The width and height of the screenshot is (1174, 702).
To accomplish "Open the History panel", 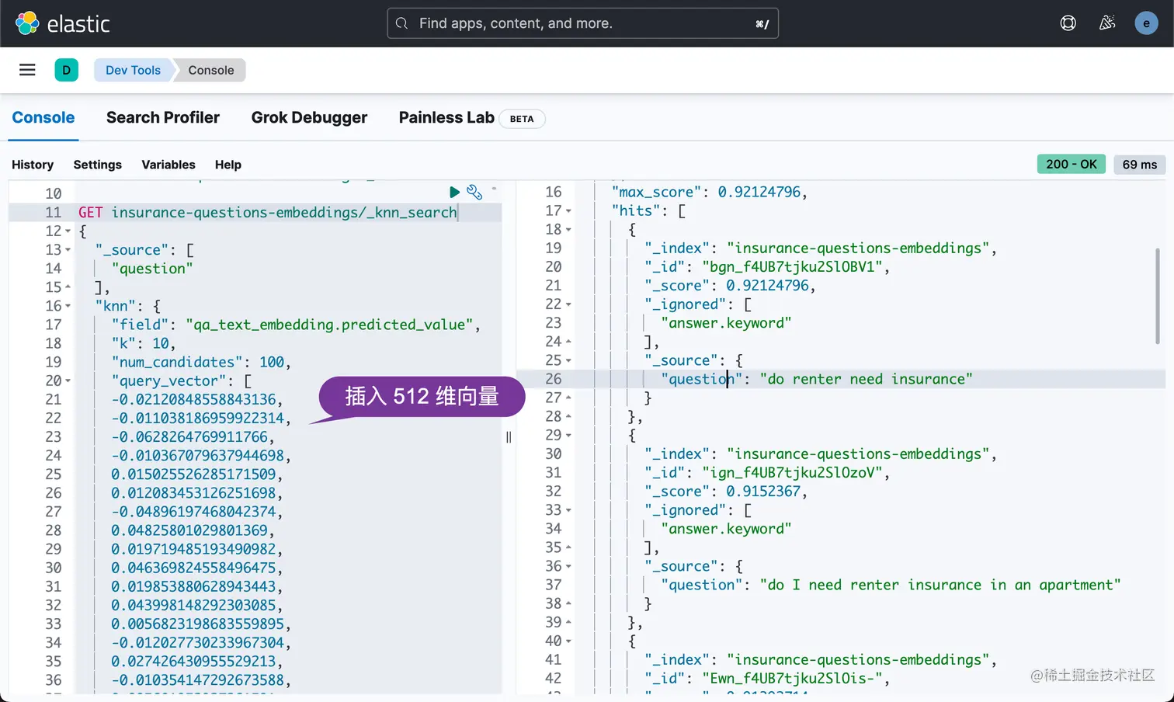I will tap(33, 165).
